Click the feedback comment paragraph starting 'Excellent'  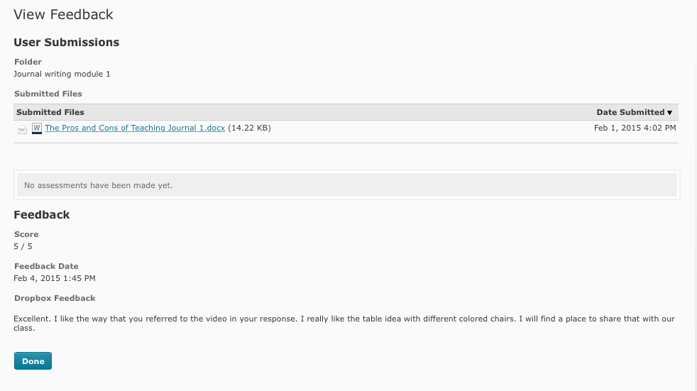344,324
